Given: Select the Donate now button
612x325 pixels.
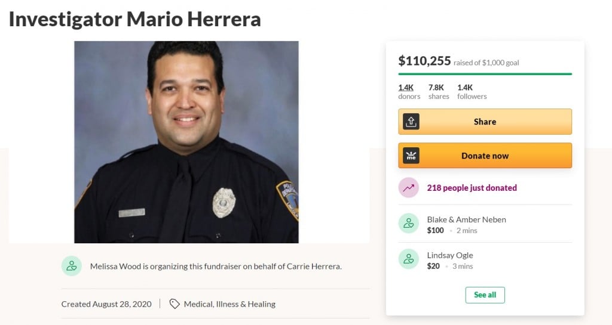Looking at the screenshot, I should [485, 156].
